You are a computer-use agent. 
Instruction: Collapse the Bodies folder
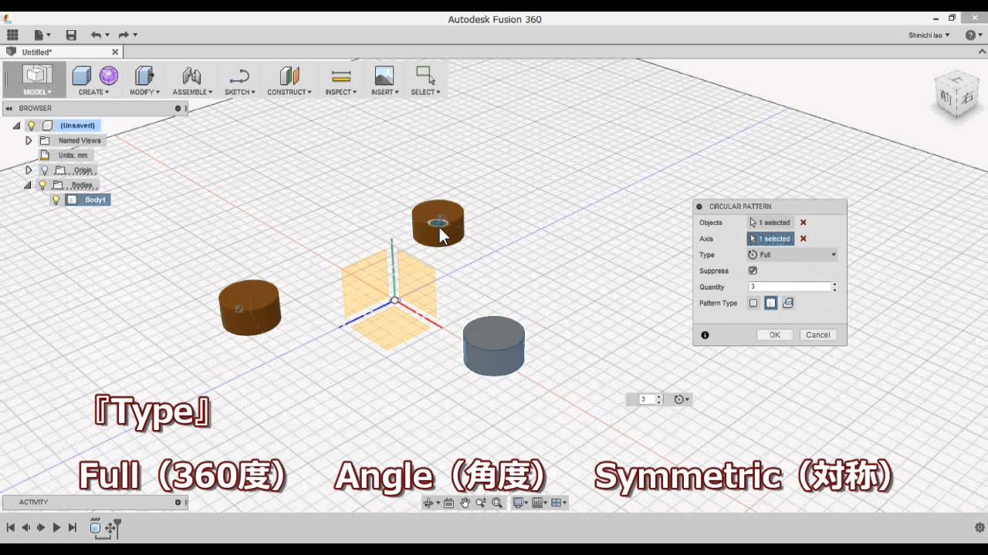[x=28, y=185]
